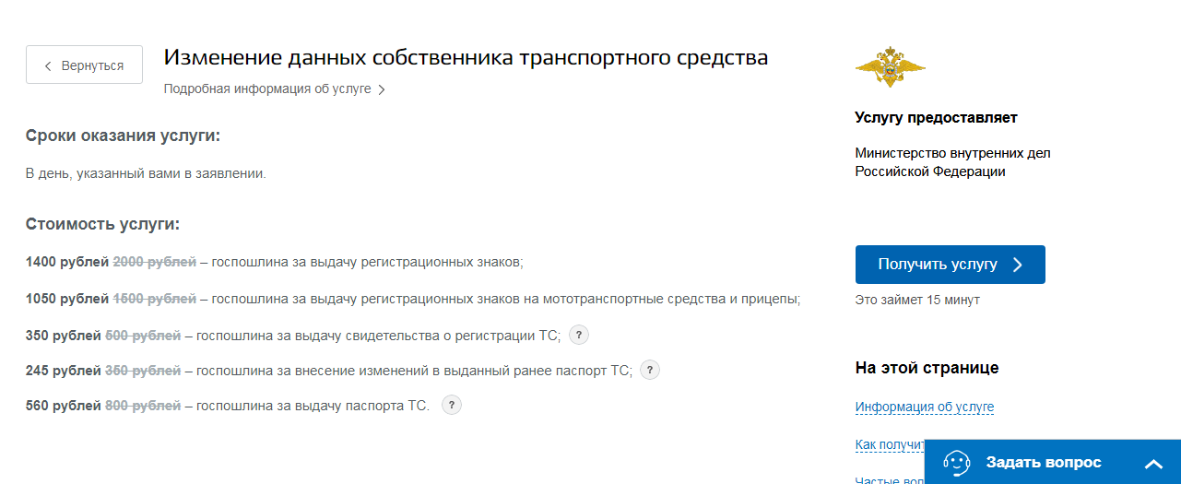
Task: Click the Сроки оказания услуги heading
Action: click(124, 136)
